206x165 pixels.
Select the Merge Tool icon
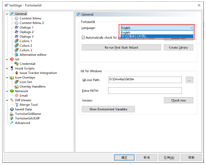(x=17, y=105)
